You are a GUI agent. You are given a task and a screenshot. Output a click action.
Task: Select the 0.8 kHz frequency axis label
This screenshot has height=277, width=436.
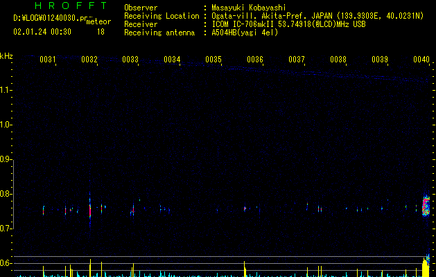tap(6, 194)
